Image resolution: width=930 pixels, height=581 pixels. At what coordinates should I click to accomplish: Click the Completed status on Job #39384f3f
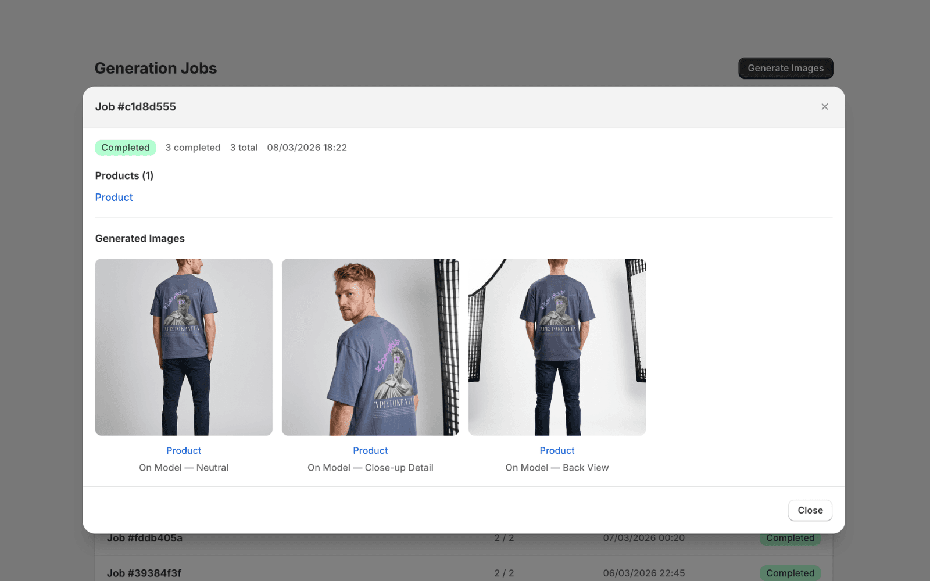coord(790,573)
